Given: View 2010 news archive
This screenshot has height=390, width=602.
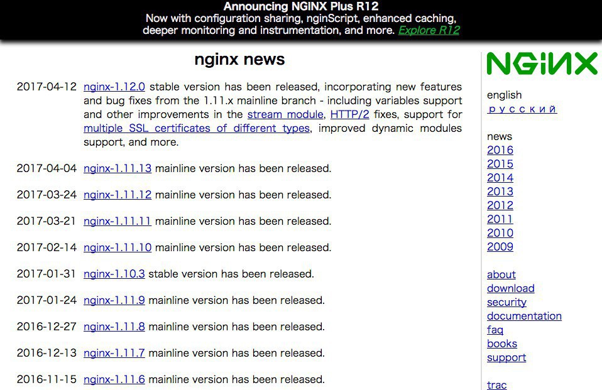Looking at the screenshot, I should [x=500, y=233].
